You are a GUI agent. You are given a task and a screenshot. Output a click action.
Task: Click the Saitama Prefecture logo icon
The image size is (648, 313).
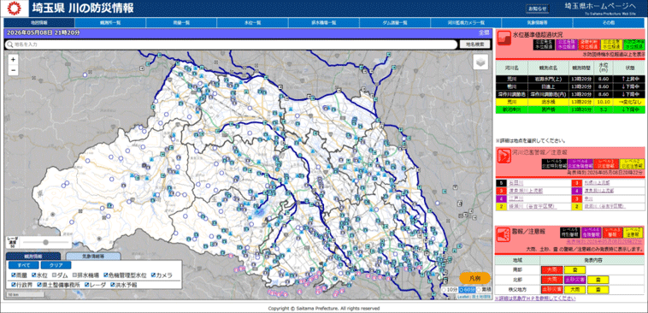pyautogui.click(x=15, y=8)
